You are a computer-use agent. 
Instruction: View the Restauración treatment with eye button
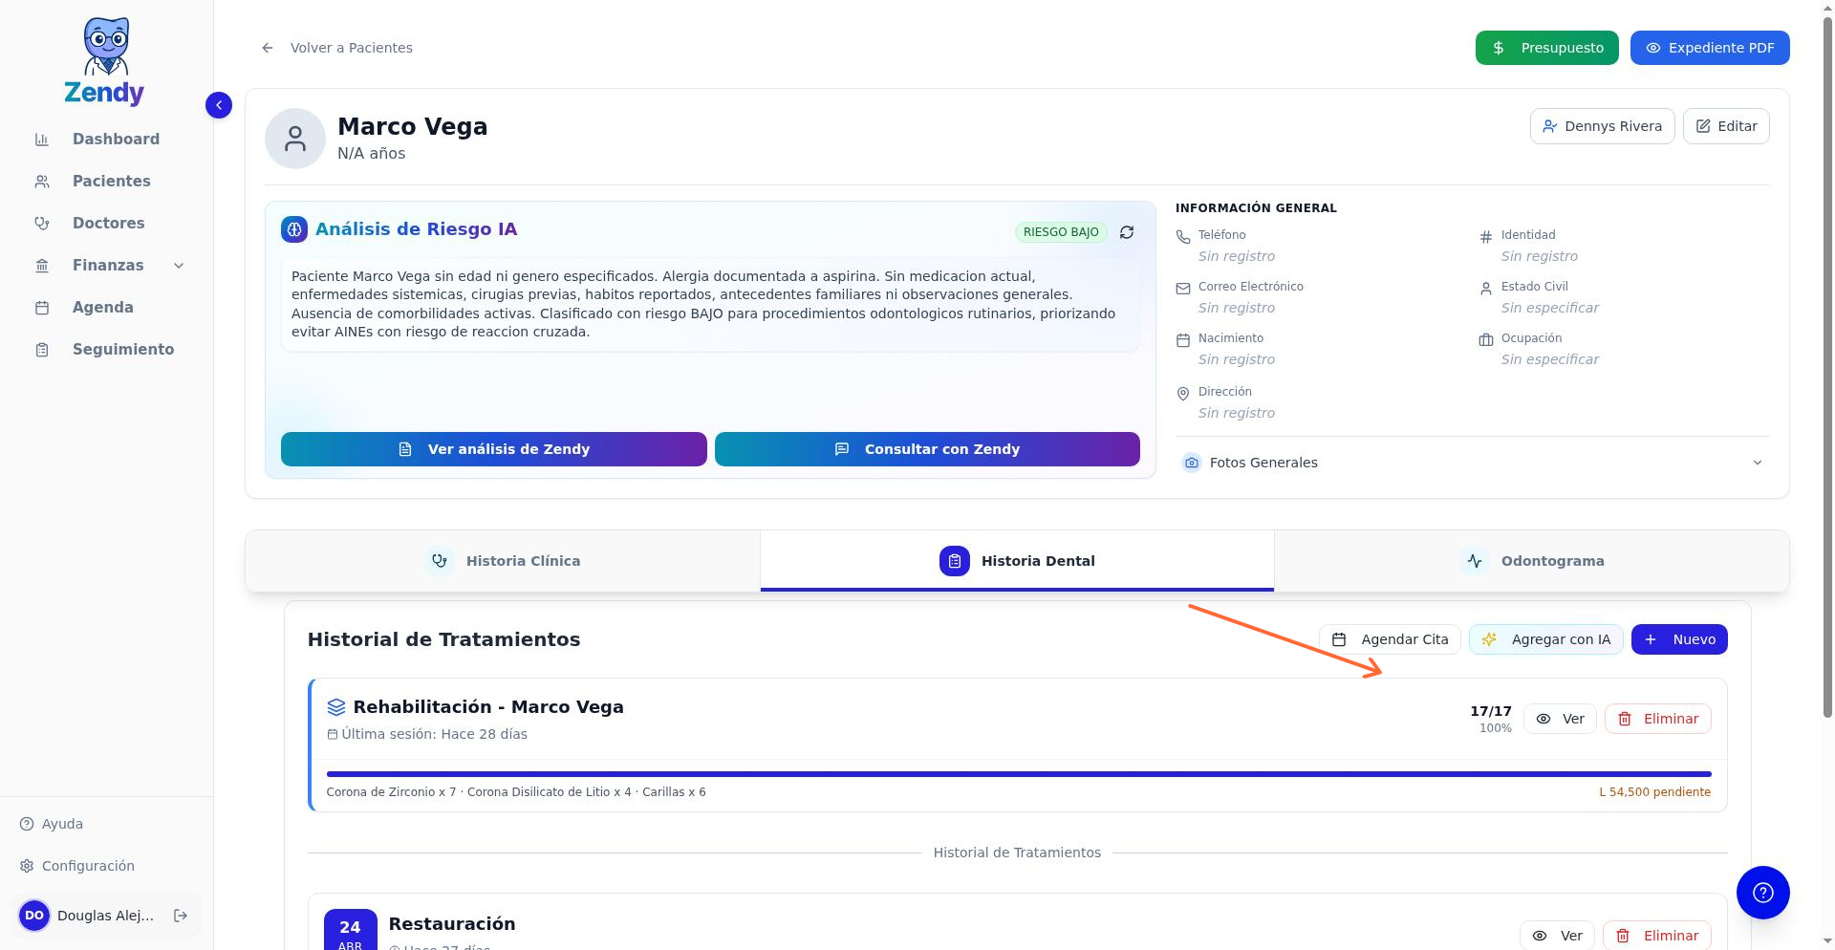(1557, 935)
